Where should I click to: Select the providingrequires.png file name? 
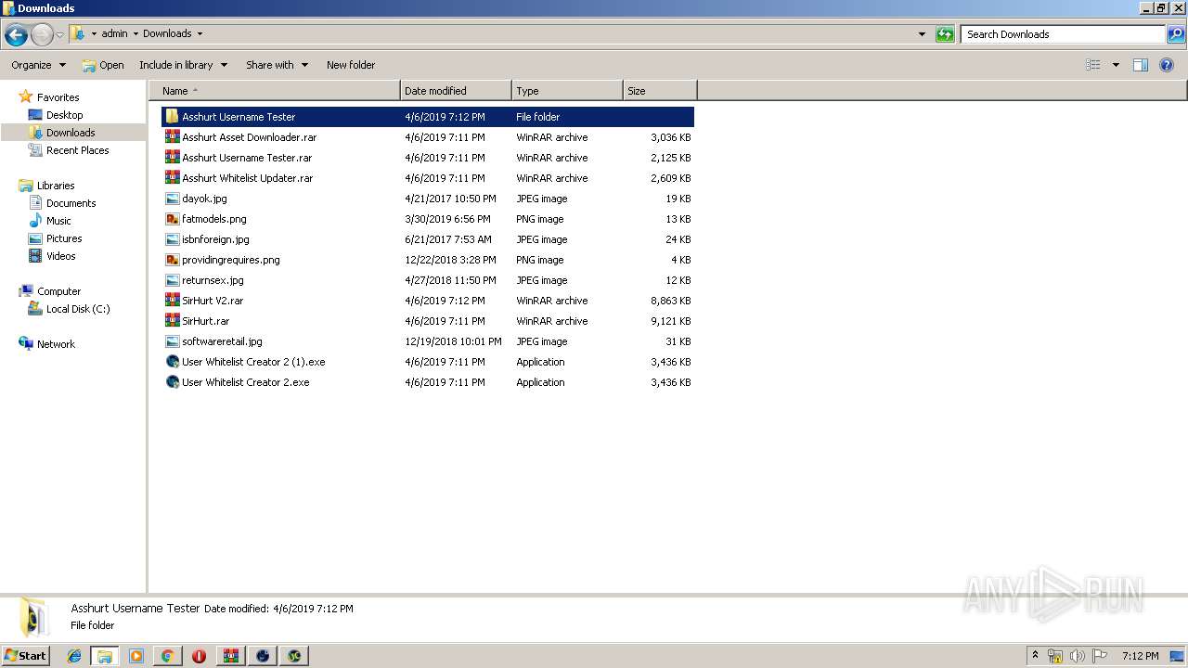(231, 260)
